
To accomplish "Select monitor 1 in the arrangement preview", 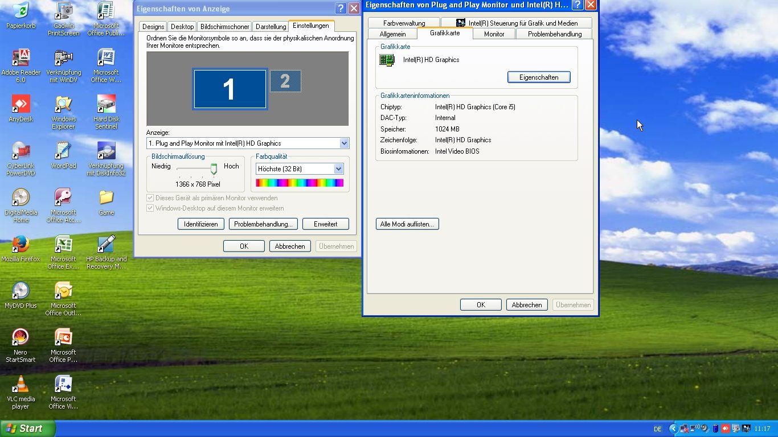I will click(230, 89).
